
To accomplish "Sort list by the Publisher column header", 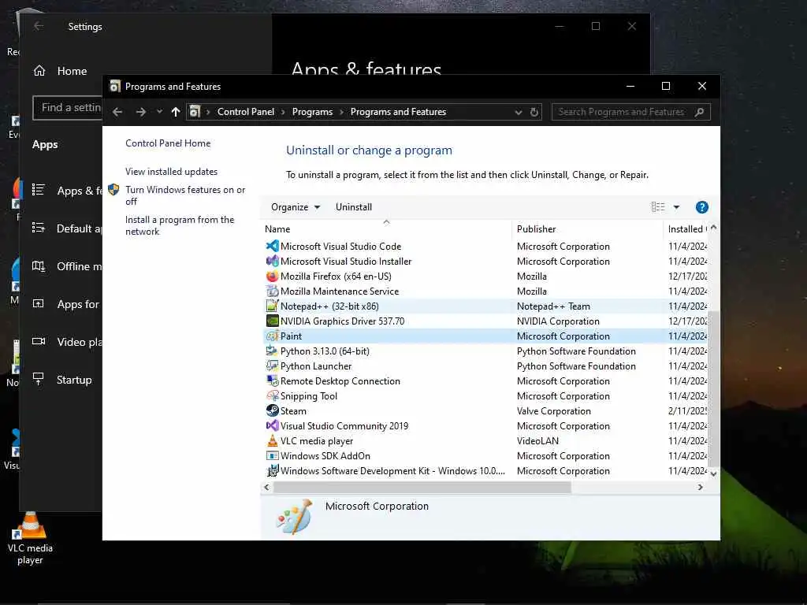I will pos(587,229).
